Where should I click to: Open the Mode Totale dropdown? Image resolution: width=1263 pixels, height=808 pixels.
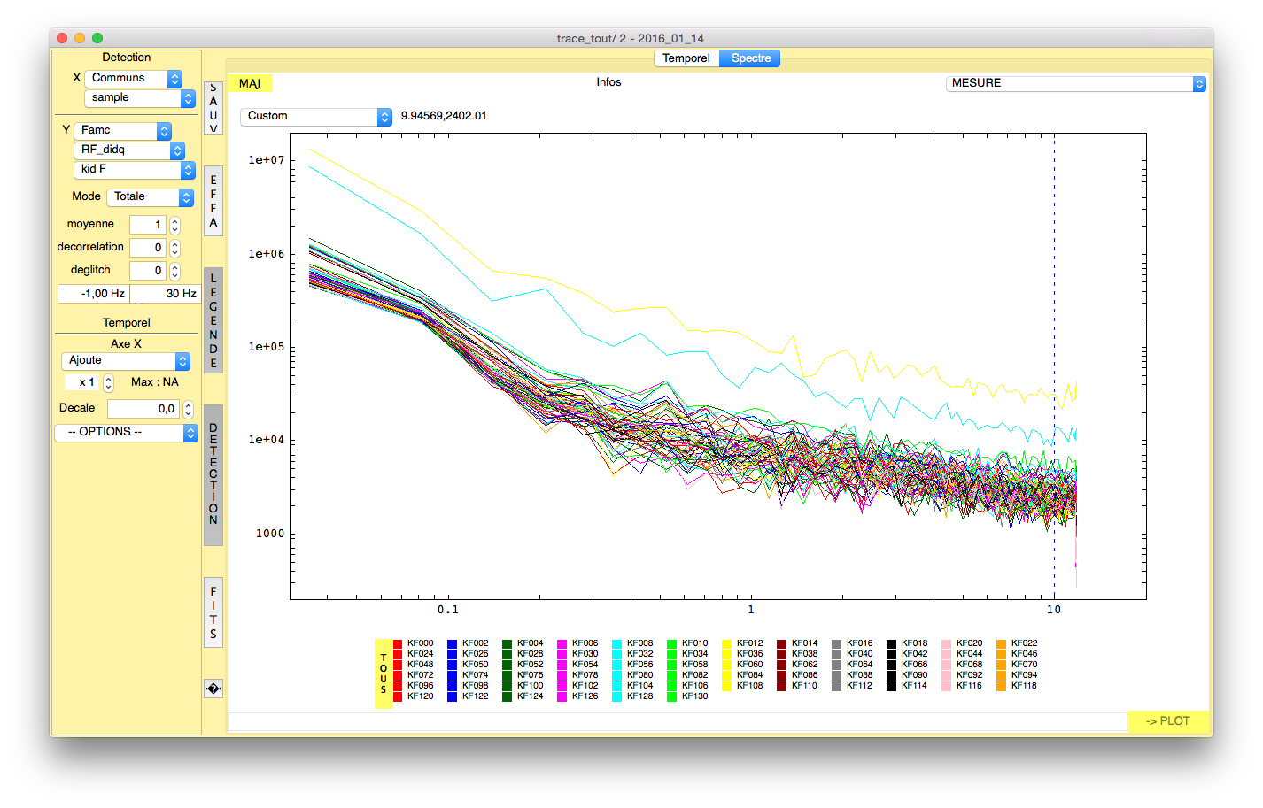click(x=150, y=196)
